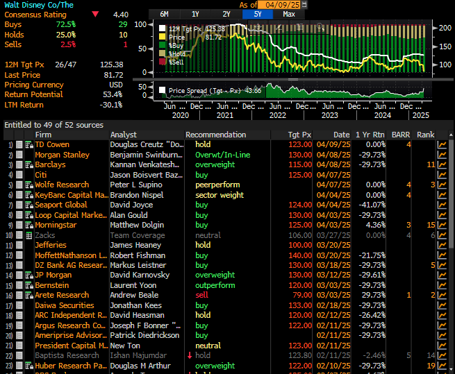The height and width of the screenshot is (374, 455).
Task: Show the chart icon in TD Cowen row
Action: click(442, 144)
